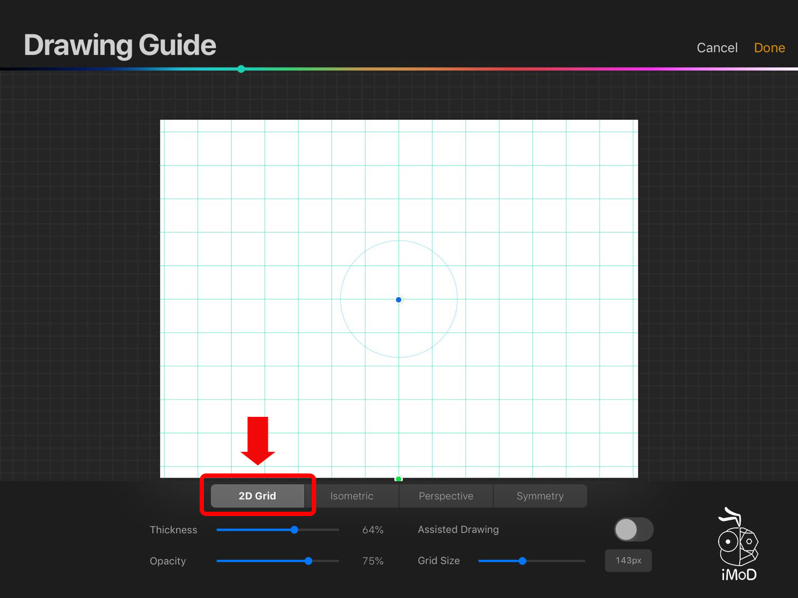The image size is (798, 598).
Task: Open the Symmetry guide tab
Action: (540, 496)
